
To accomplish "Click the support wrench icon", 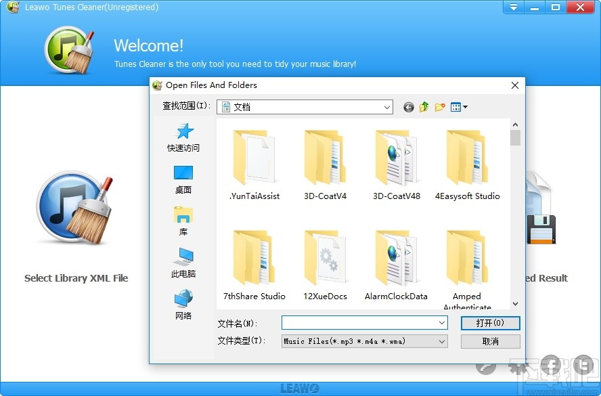I will 486,367.
